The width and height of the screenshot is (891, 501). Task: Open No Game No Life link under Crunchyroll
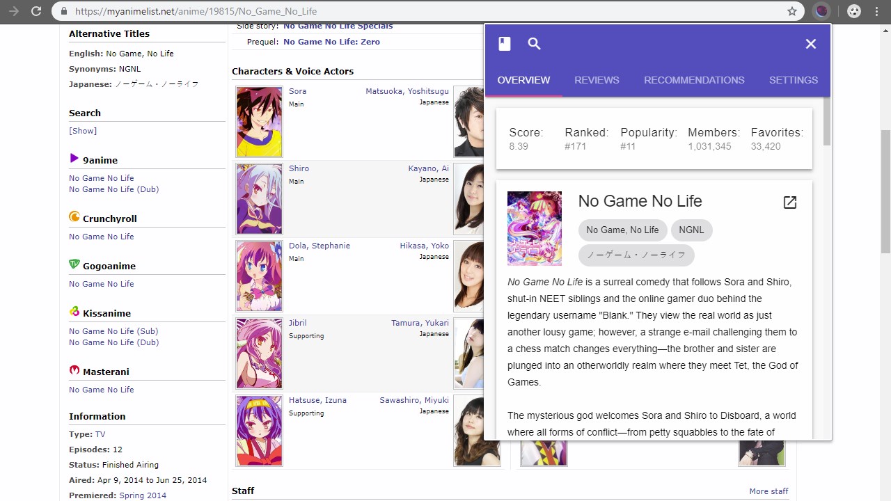tap(102, 237)
